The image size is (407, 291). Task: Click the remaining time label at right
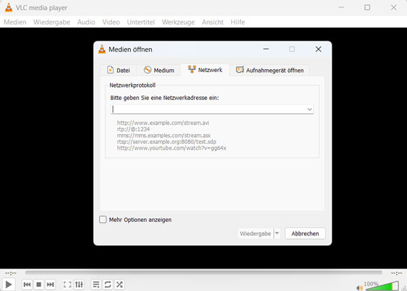[x=397, y=273]
